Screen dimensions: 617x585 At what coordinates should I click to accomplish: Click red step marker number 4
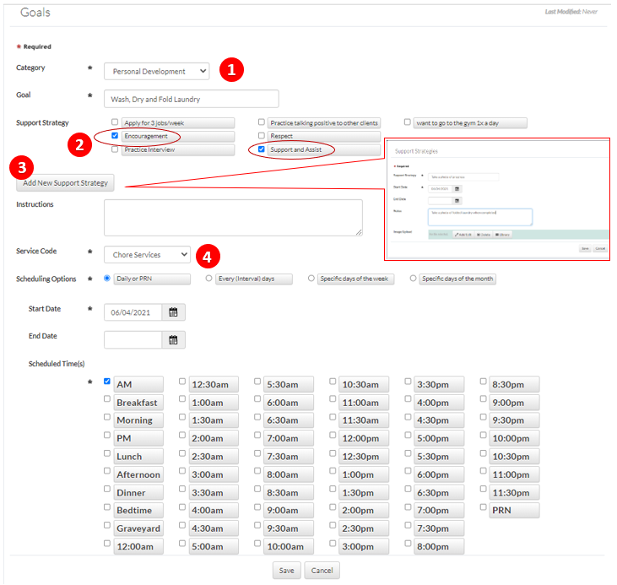[208, 253]
